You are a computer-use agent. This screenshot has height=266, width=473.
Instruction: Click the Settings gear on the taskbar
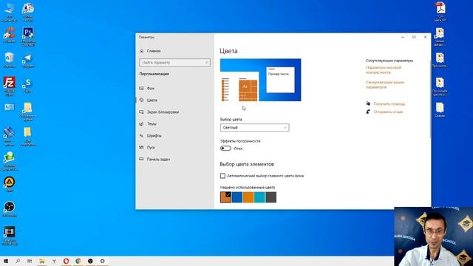[x=102, y=261]
